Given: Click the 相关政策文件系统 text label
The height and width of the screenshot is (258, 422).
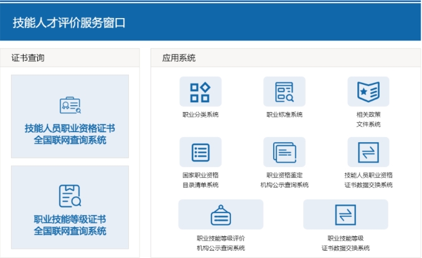Looking at the screenshot, I should (368, 120).
